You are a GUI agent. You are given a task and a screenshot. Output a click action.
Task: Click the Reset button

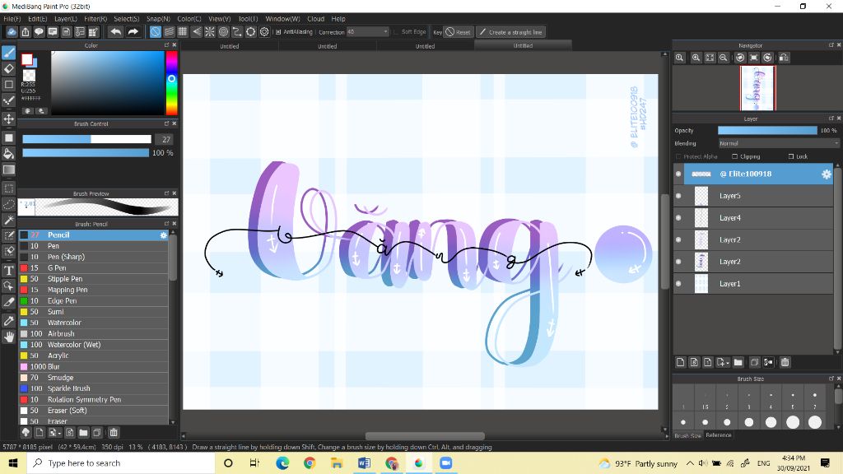point(458,32)
